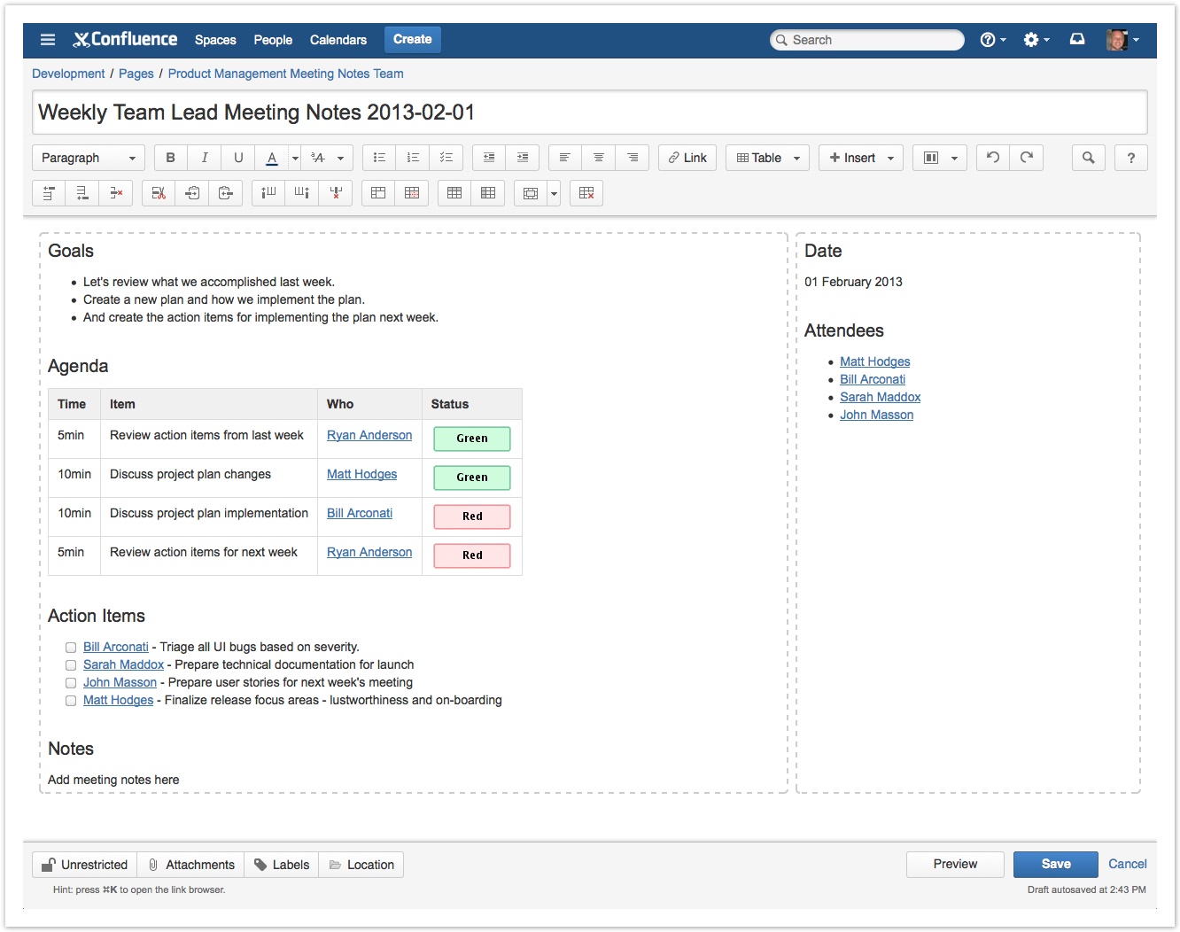Image resolution: width=1180 pixels, height=932 pixels.
Task: Cut the selected table row
Action: coord(159,193)
